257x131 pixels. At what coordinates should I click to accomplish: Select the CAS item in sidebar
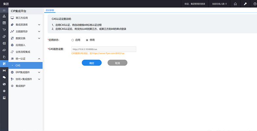tap(18, 65)
